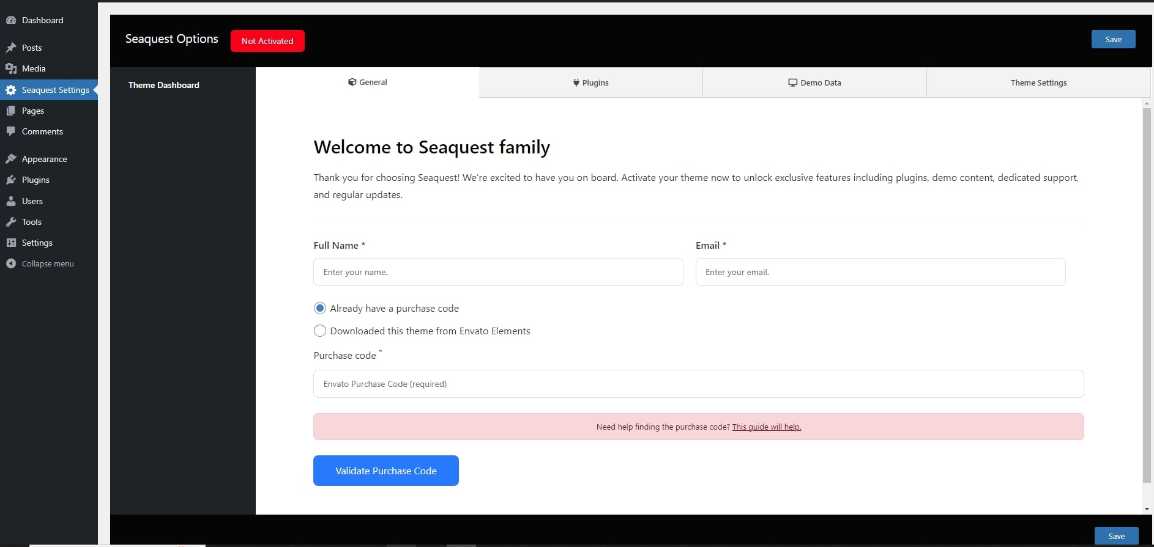Click the Not Activated status badge

267,41
